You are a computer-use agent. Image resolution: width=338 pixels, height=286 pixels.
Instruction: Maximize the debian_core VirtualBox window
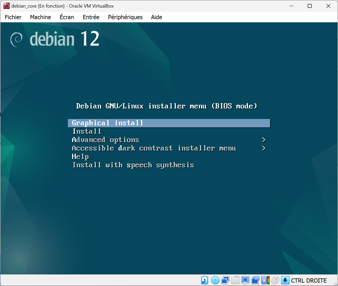pyautogui.click(x=310, y=6)
